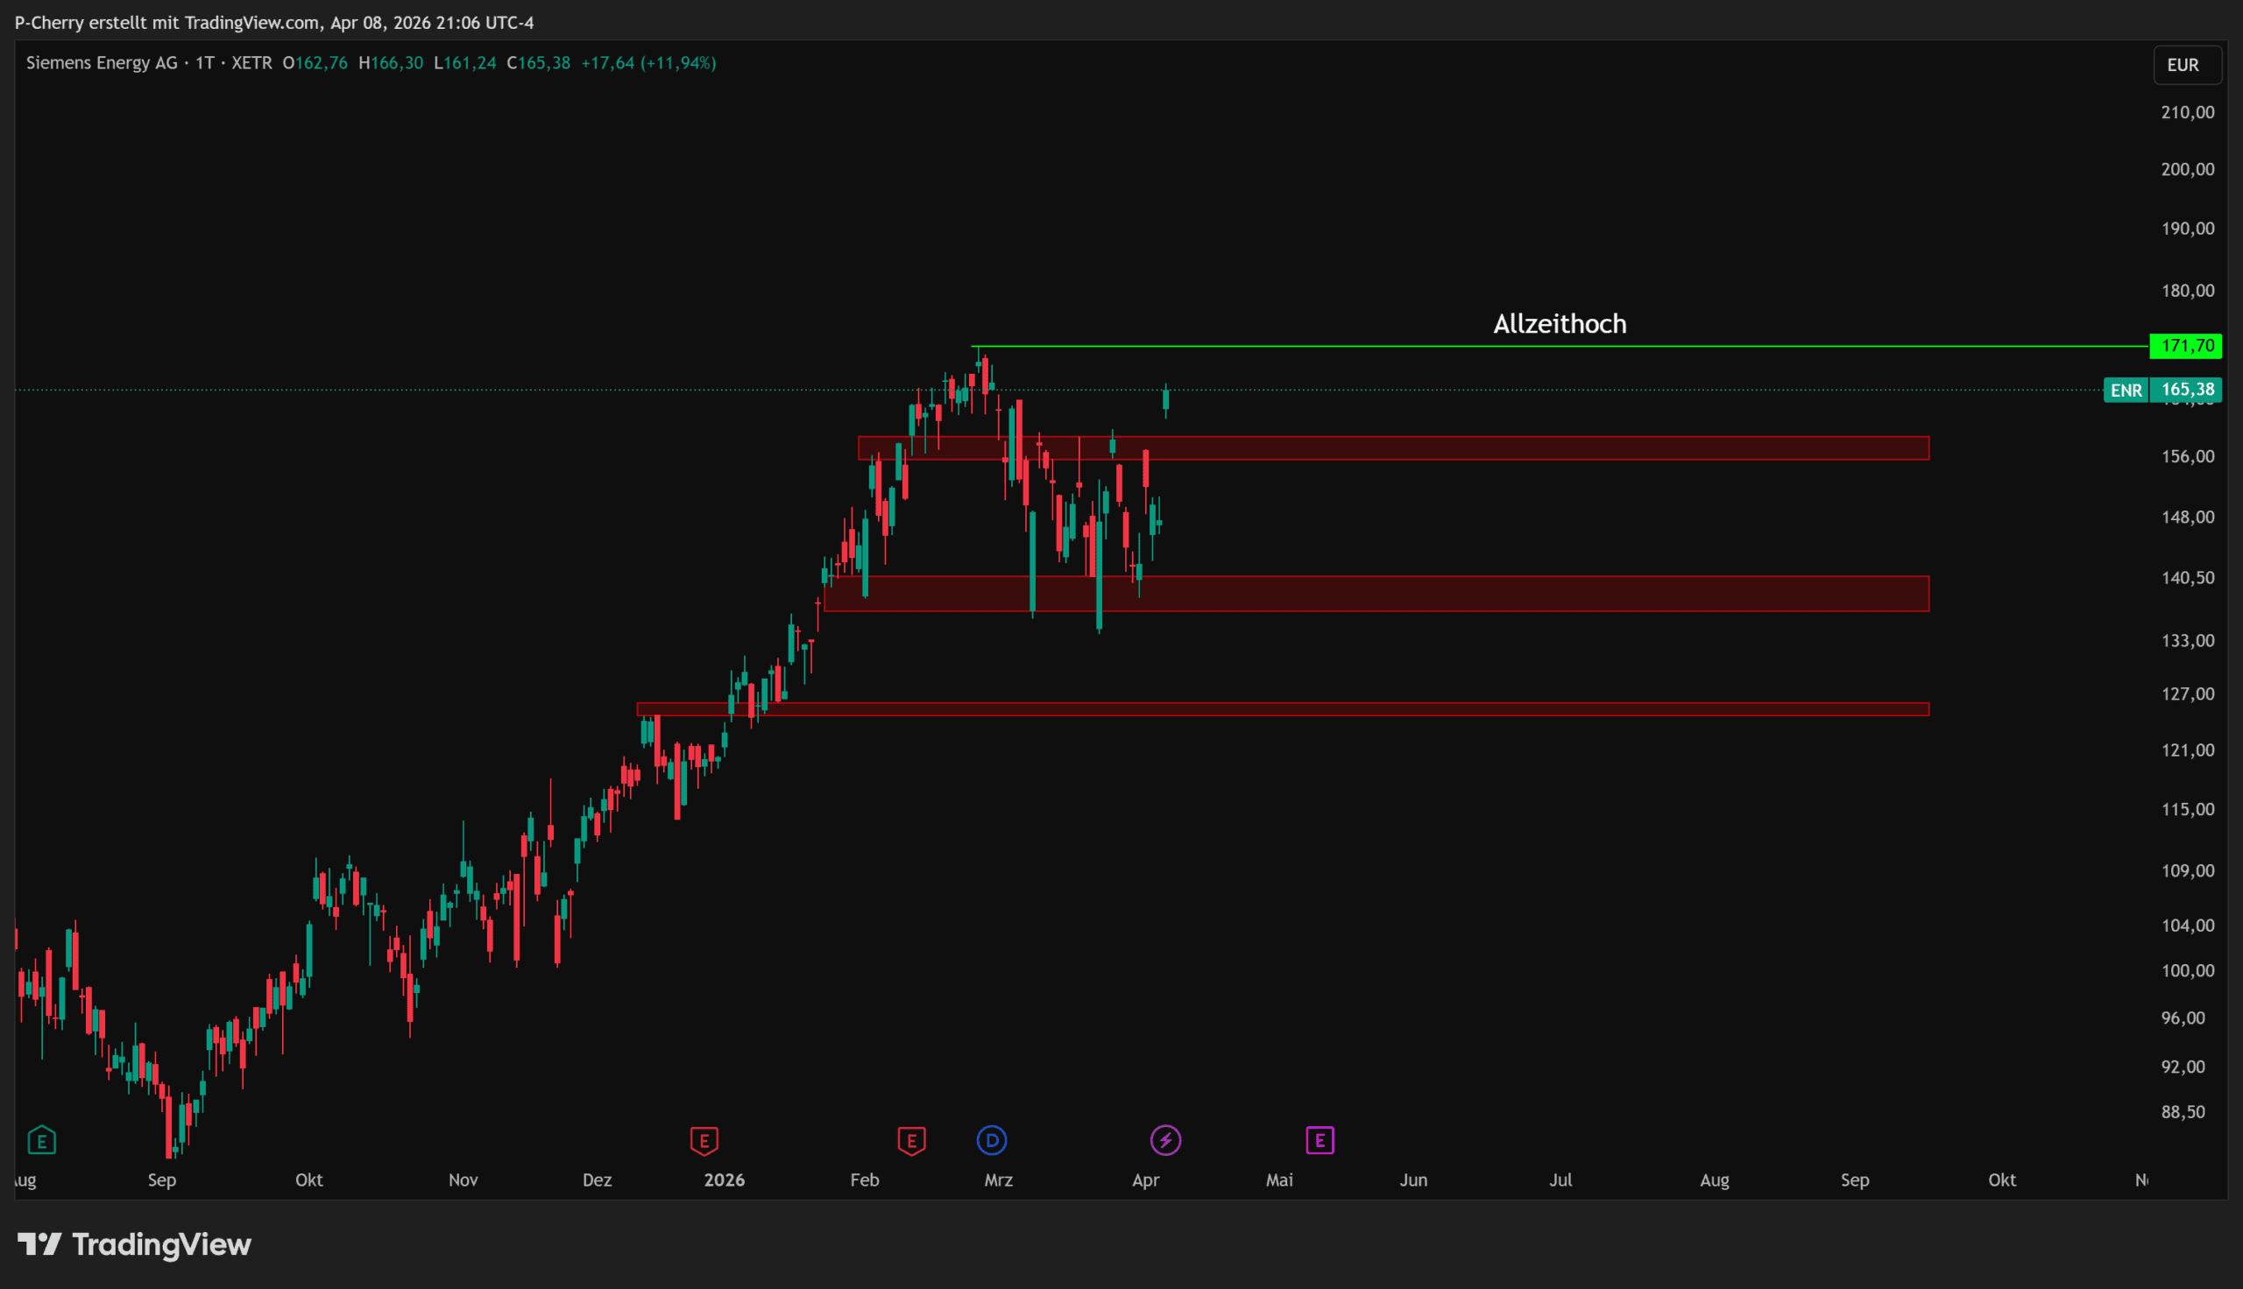Click the ENR ticker price tag

(2126, 391)
